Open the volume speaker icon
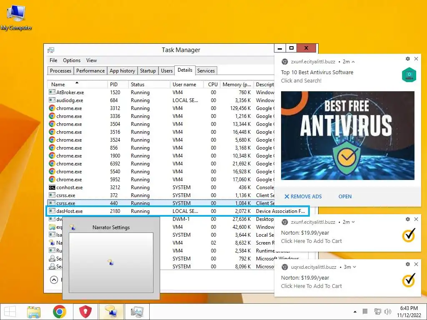This screenshot has width=427, height=320. 387,312
